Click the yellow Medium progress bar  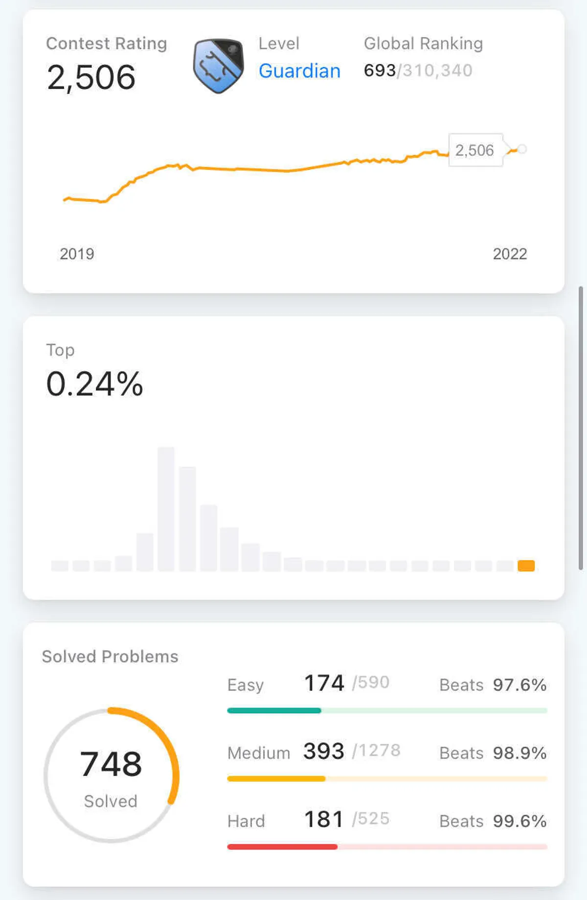coord(276,779)
